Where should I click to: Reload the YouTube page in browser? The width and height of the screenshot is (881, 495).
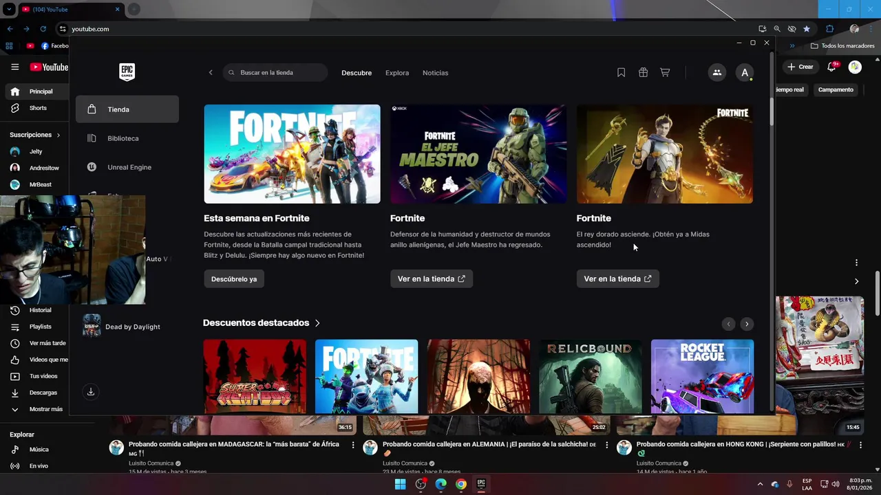[x=43, y=29]
